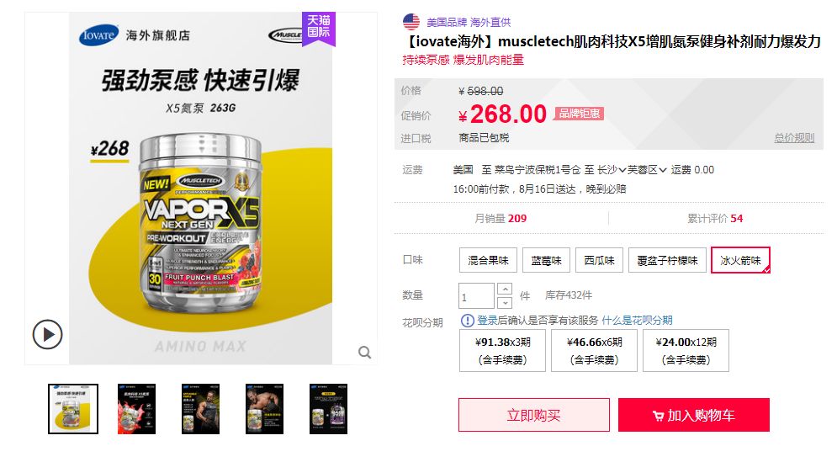This screenshot has height=462, width=837.
Task: Choose the 覆盆子柠檬味 flavor
Action: coord(667,260)
